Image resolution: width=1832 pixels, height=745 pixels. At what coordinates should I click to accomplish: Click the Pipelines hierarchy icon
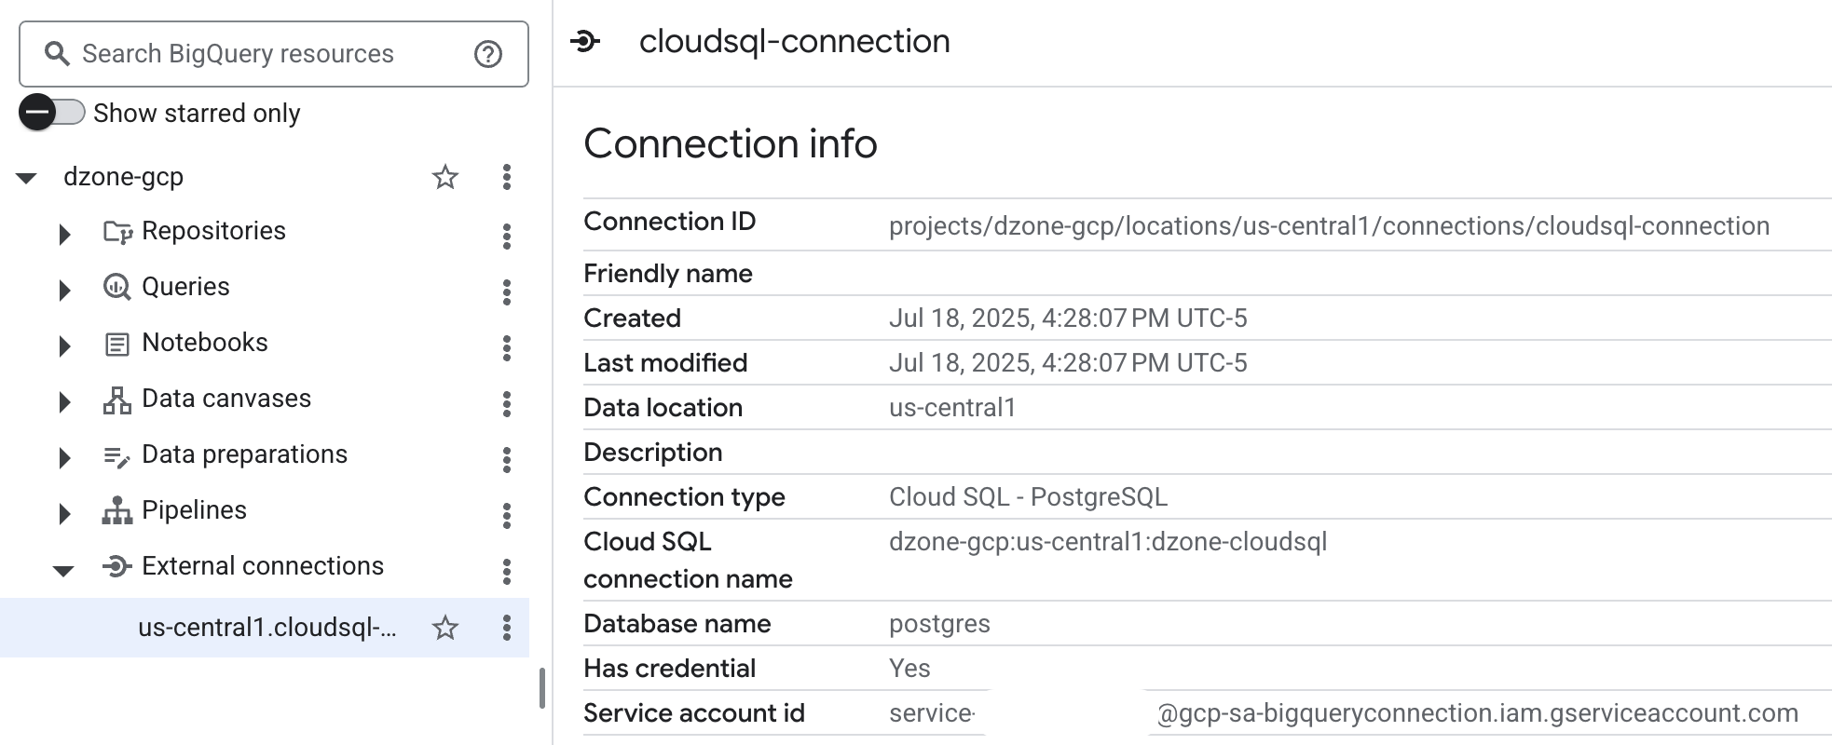[x=116, y=510]
